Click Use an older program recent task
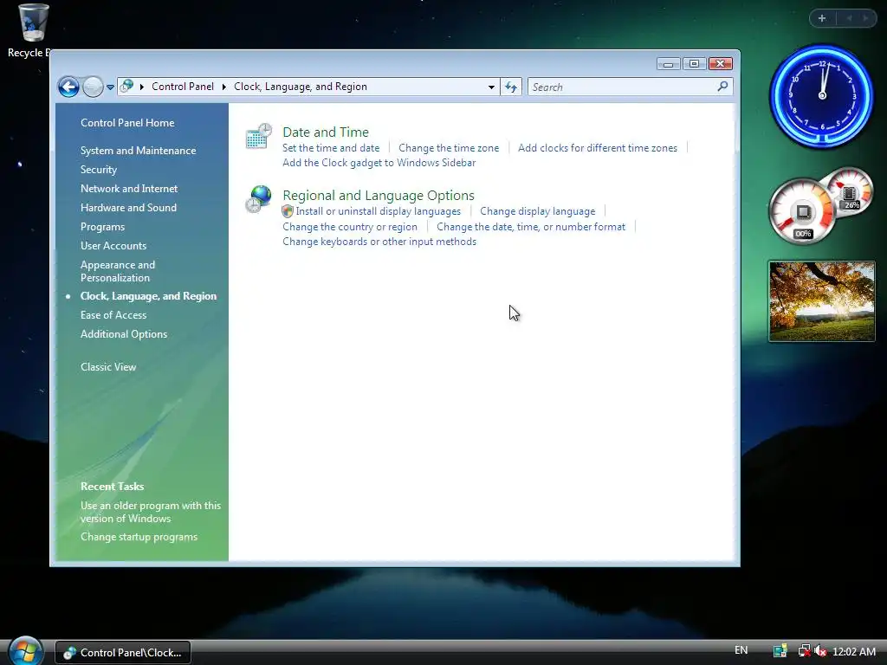 point(151,513)
